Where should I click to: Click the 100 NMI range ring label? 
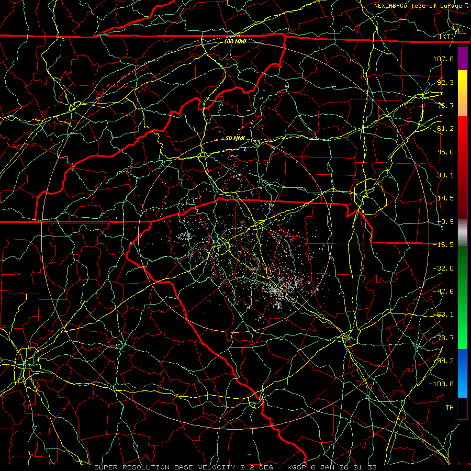coord(235,41)
